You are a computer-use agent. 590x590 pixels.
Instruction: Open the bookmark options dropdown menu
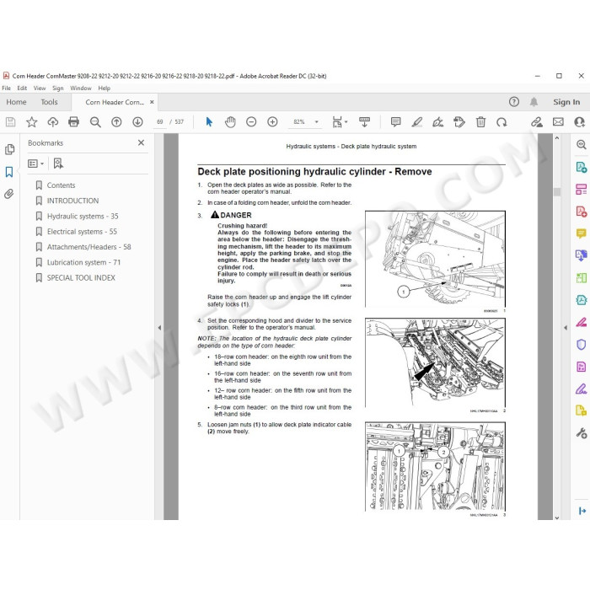(x=36, y=164)
